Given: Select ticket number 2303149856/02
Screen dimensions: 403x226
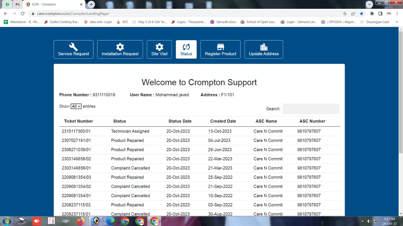Looking at the screenshot, I should 76,159.
